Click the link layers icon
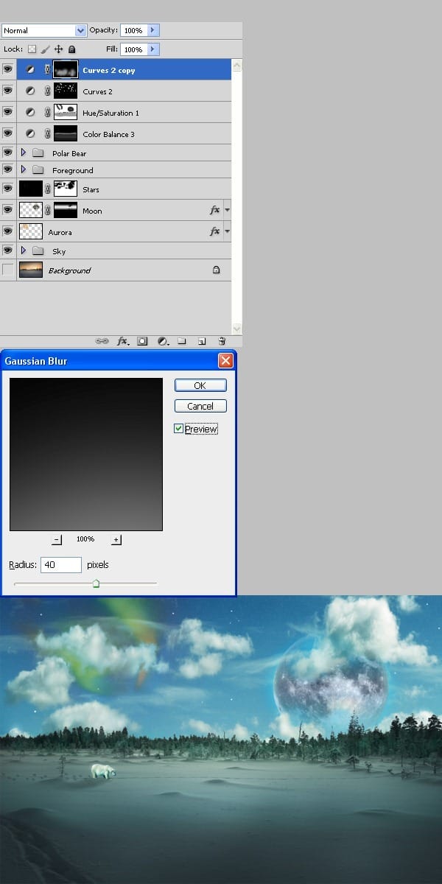 pos(102,341)
